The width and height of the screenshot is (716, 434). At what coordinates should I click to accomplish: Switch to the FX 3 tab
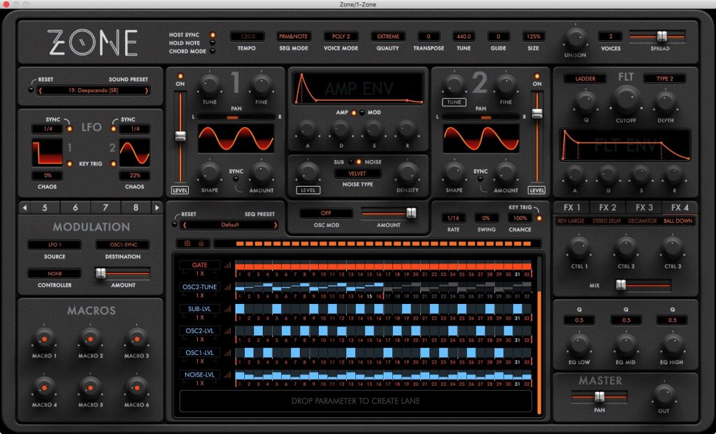click(x=644, y=208)
